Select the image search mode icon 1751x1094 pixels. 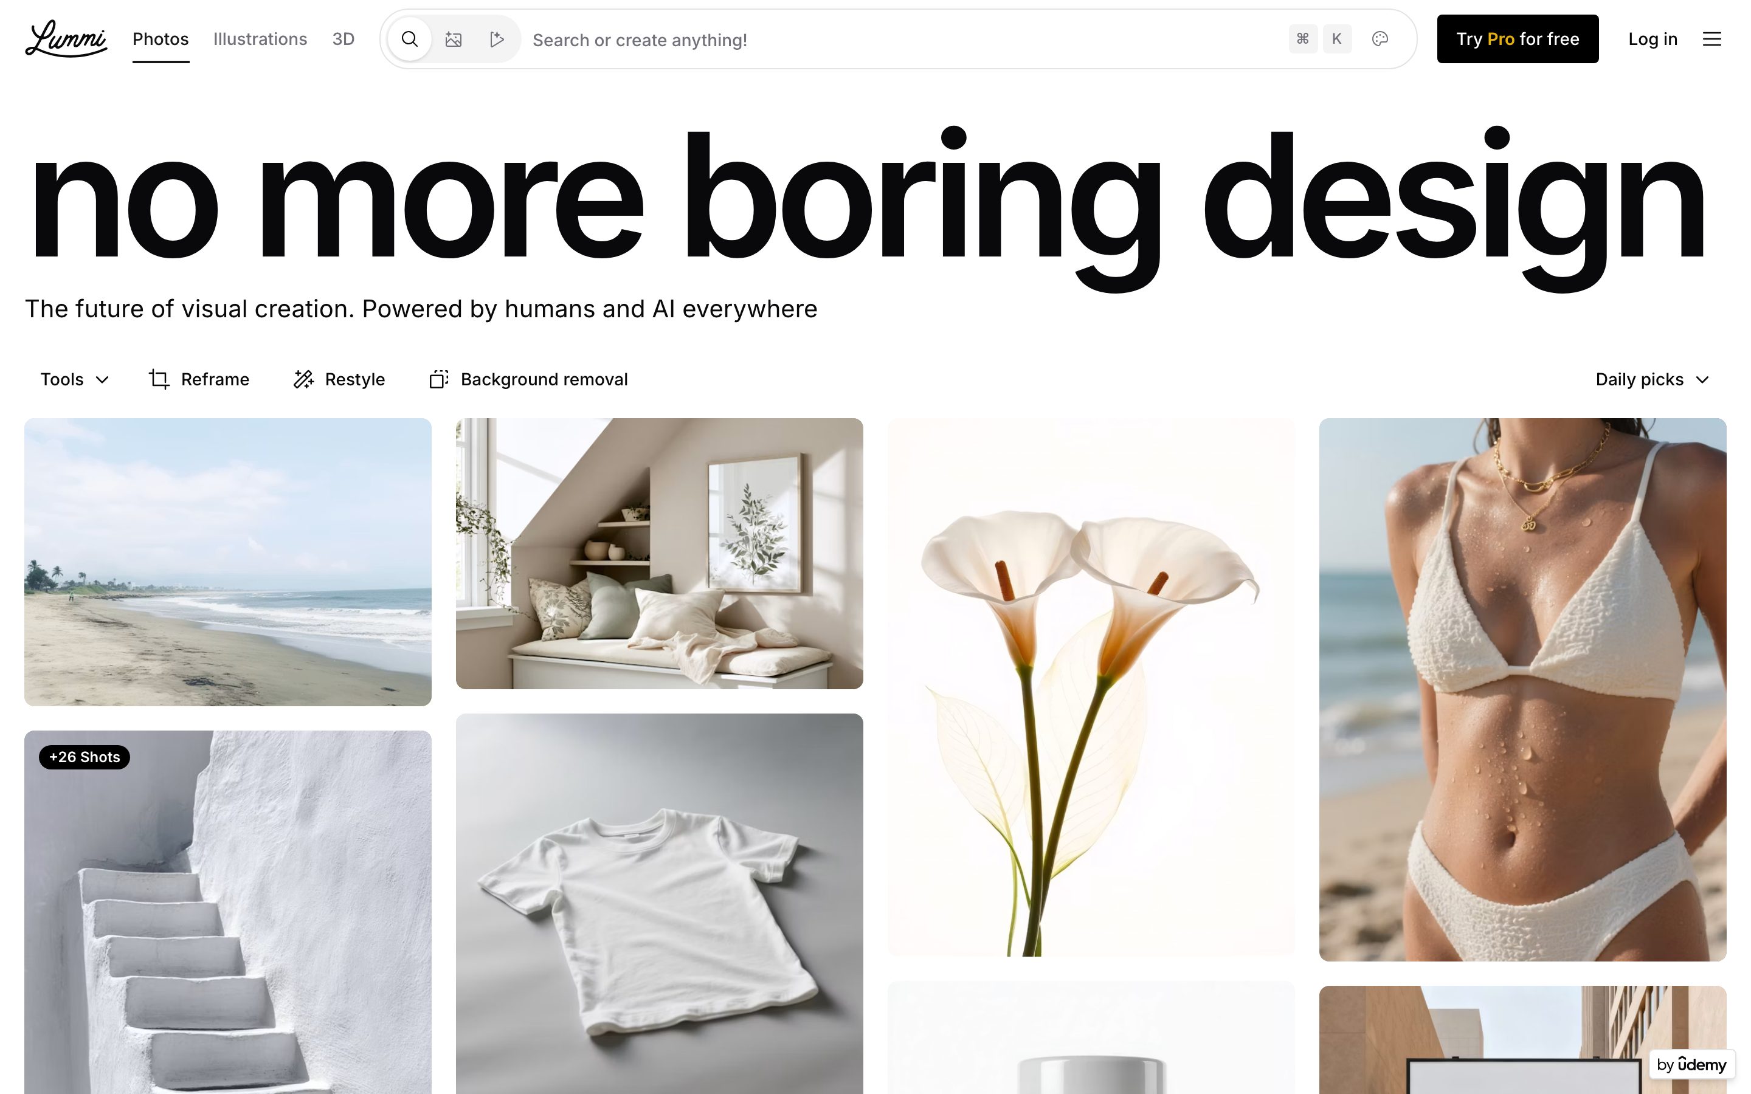pos(454,39)
